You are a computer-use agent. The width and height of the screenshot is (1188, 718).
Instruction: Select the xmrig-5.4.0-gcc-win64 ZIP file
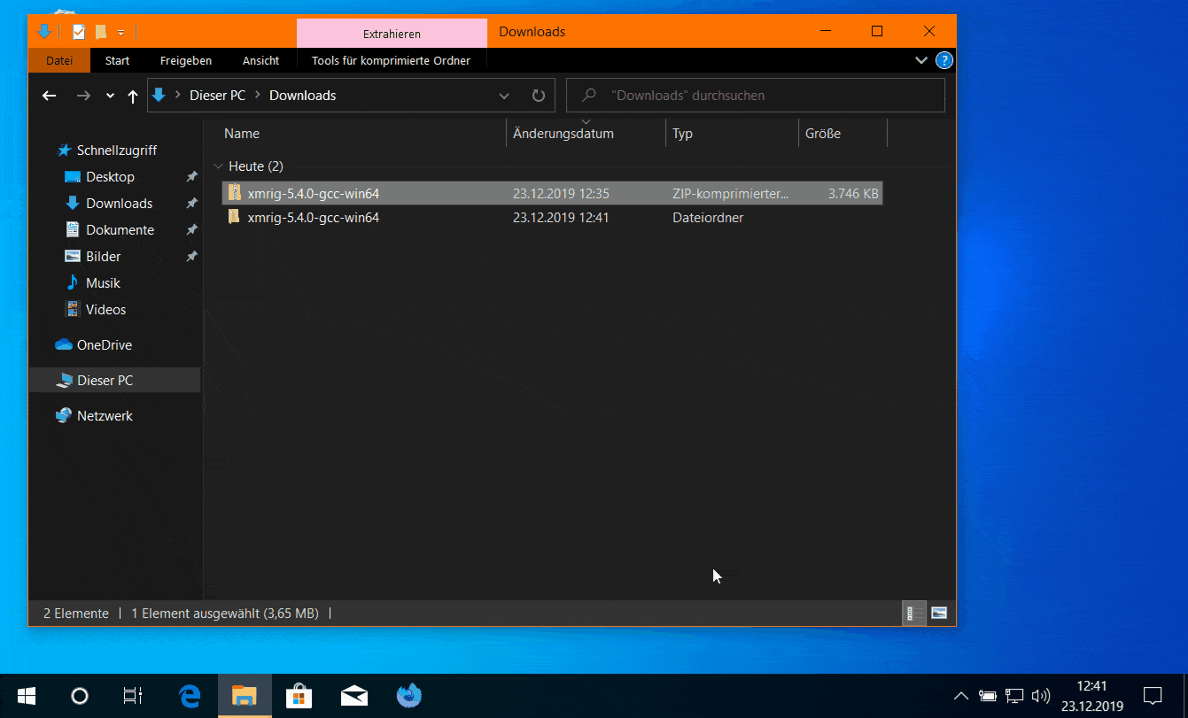[x=552, y=193]
